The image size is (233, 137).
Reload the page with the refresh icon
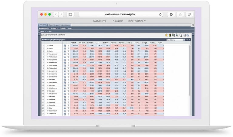click(x=160, y=15)
